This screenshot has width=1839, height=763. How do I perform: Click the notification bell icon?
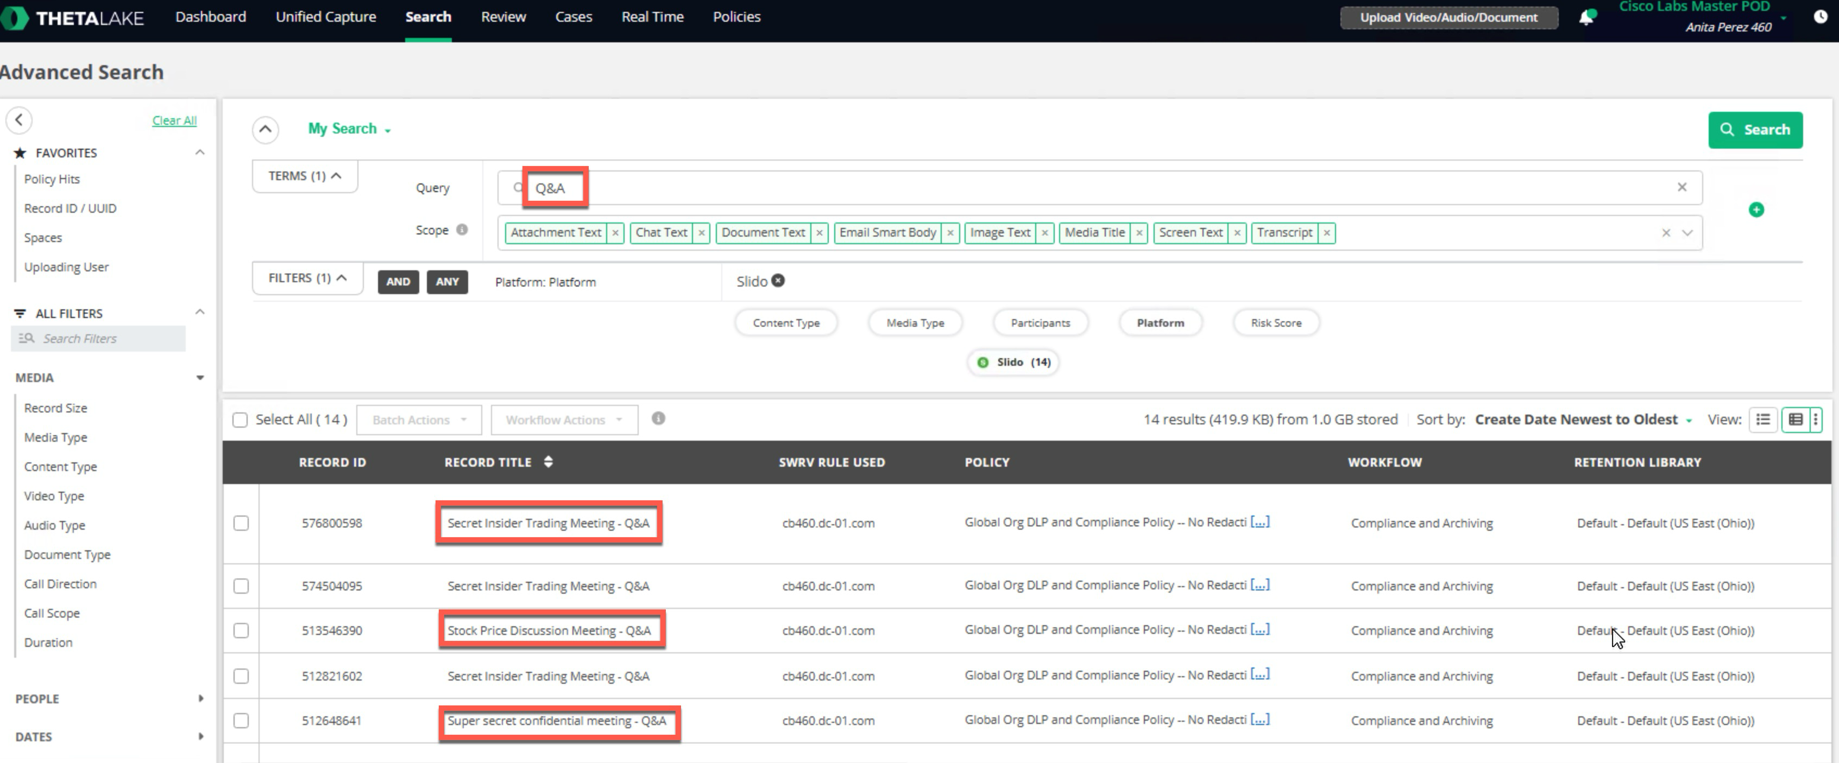tap(1585, 17)
